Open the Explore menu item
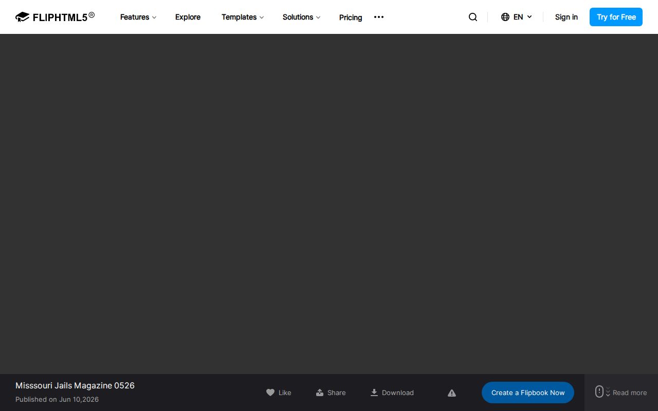 coord(188,17)
